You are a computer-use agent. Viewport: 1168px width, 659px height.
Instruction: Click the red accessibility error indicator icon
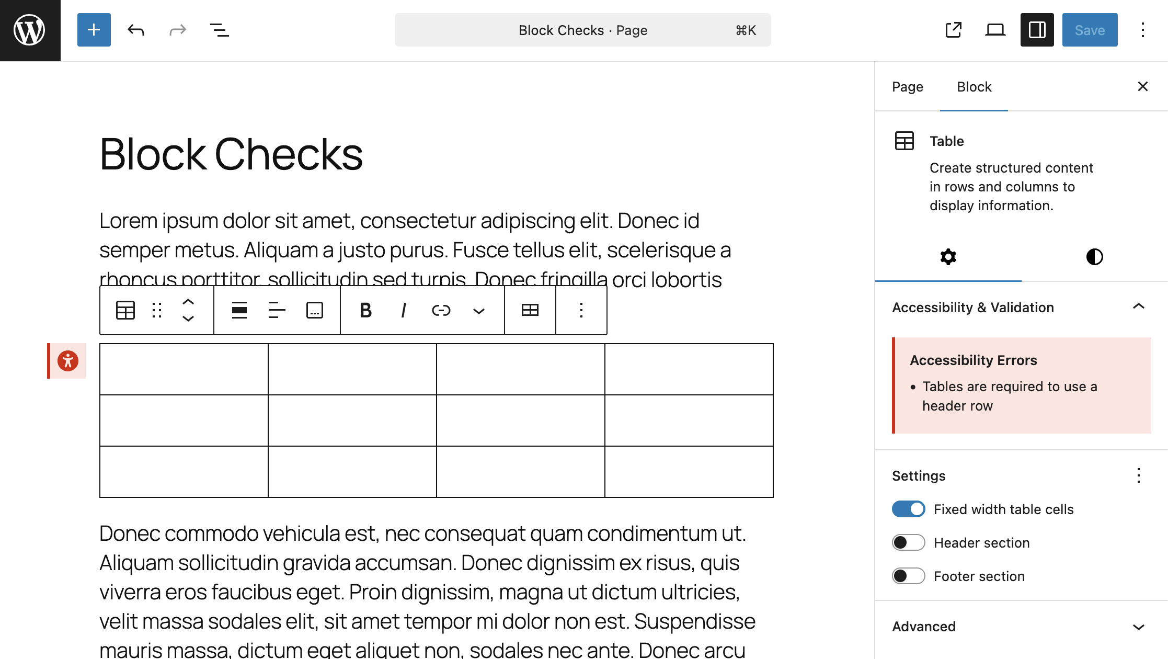(x=68, y=361)
